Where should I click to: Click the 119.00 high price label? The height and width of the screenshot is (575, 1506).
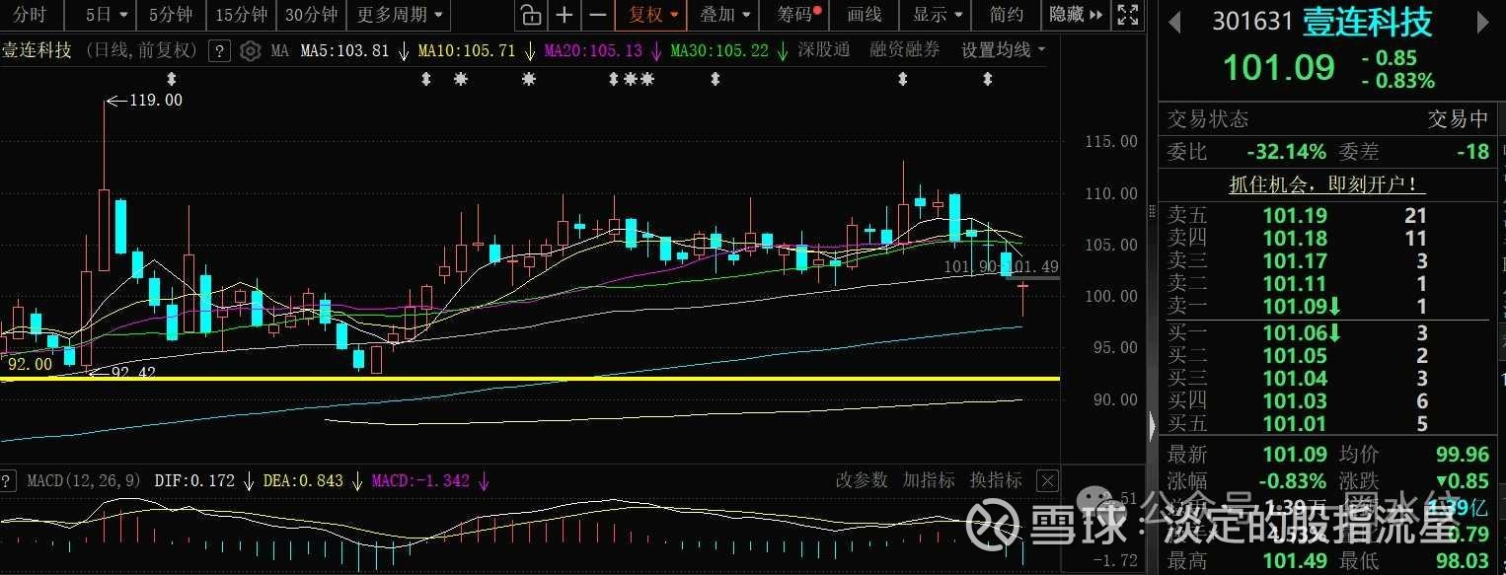click(x=156, y=100)
